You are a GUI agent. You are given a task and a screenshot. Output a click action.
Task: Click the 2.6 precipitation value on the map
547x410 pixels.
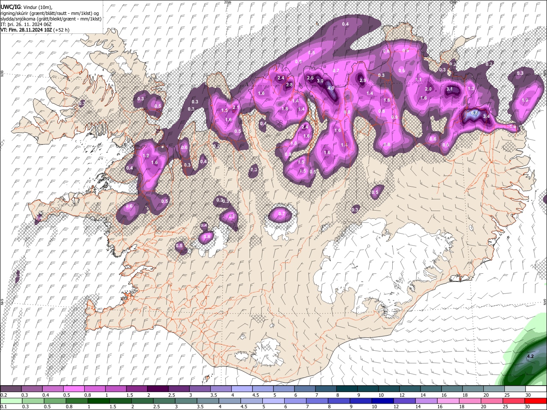(x=310, y=78)
